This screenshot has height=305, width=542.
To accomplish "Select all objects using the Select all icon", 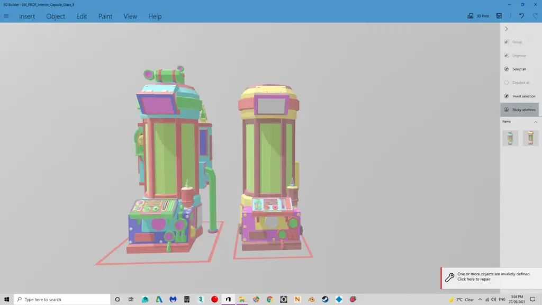I will coord(507,69).
